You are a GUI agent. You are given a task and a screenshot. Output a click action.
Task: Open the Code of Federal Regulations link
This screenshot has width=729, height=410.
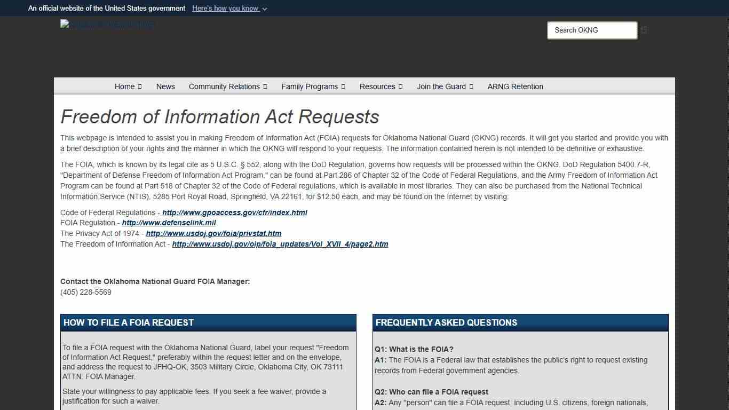point(235,212)
